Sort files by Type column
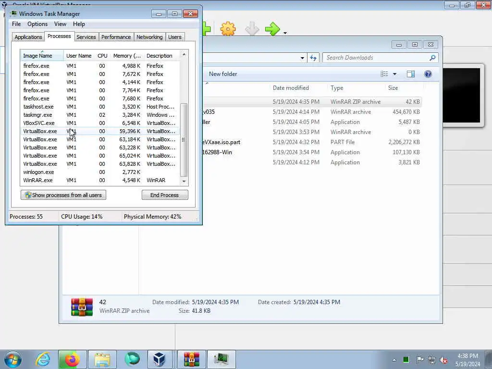This screenshot has width=492, height=369. tap(356, 88)
